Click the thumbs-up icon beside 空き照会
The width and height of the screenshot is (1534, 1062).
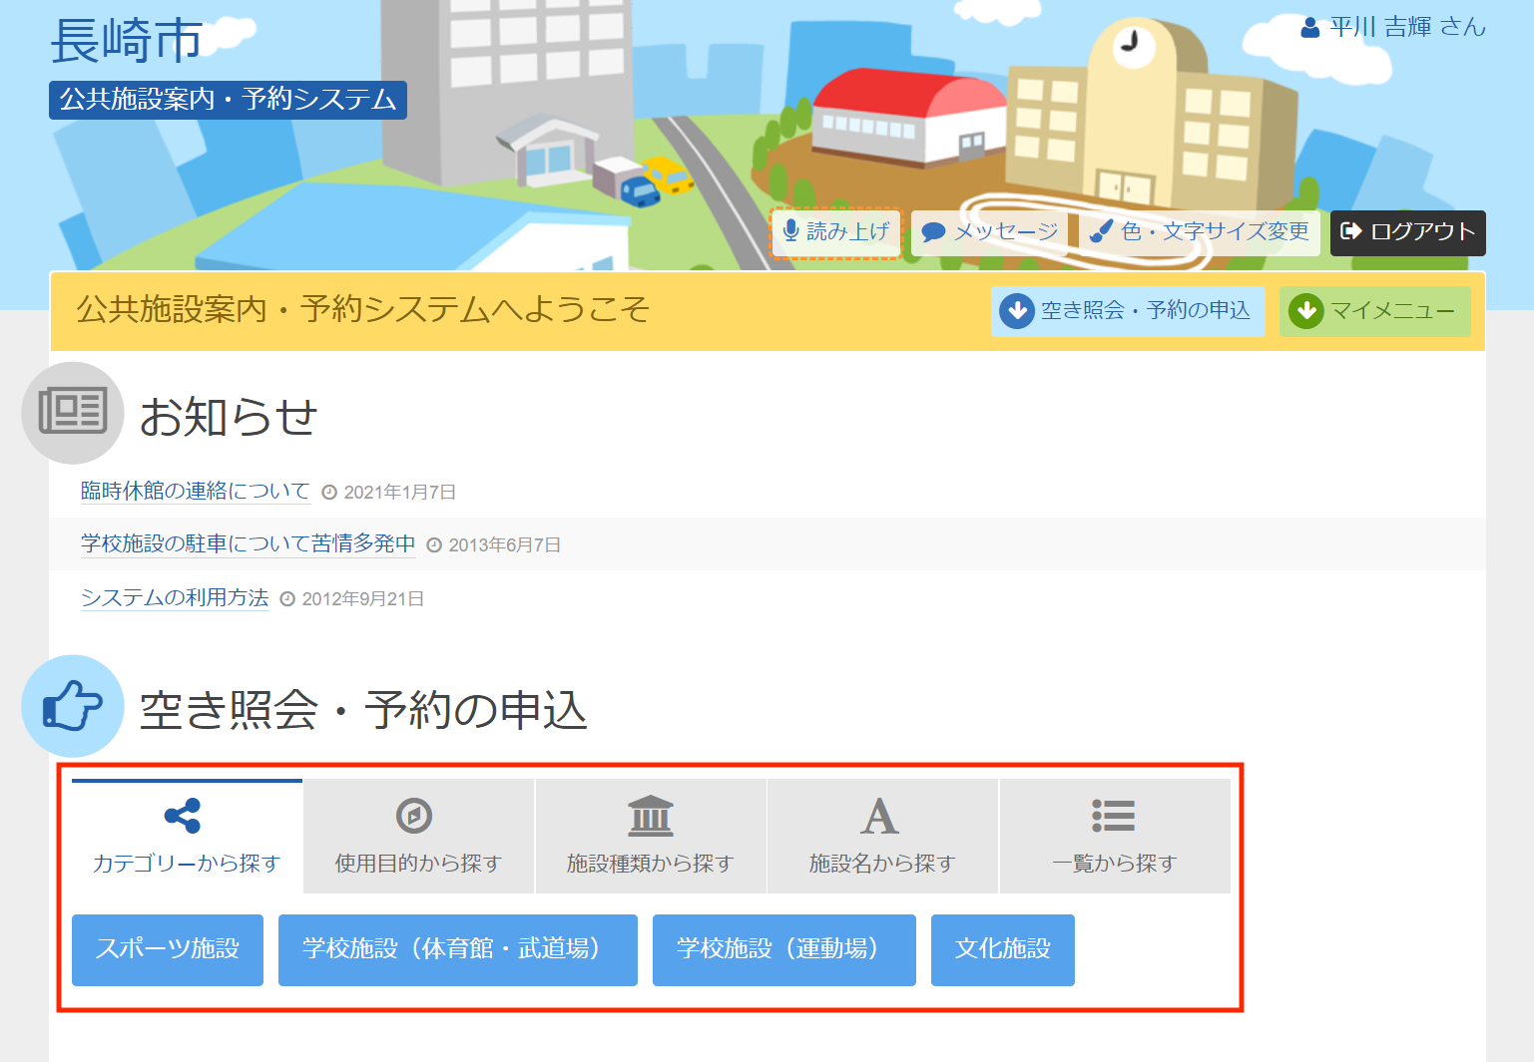click(72, 706)
